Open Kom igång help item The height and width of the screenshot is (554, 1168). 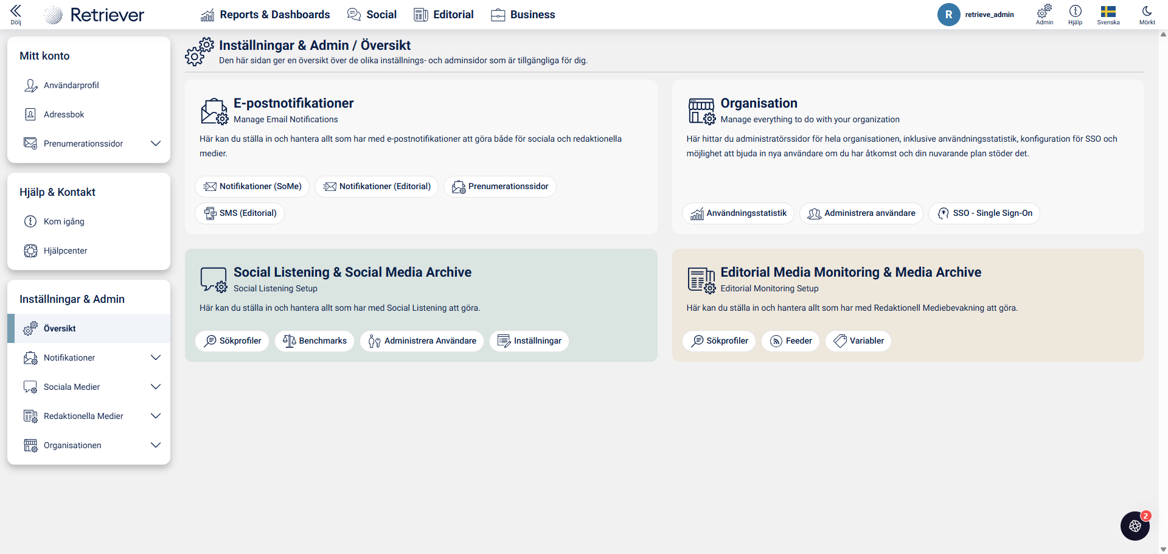(64, 221)
